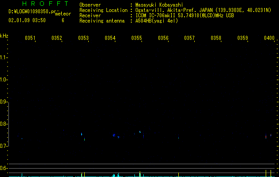Viewport: 279px width, 177px height.
Task: Click the Observer field label
Action: click(90, 5)
